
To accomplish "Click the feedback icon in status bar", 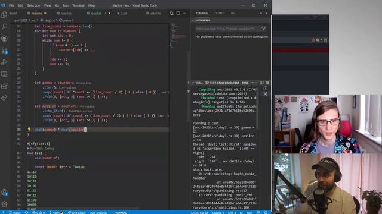I will point(258,213).
